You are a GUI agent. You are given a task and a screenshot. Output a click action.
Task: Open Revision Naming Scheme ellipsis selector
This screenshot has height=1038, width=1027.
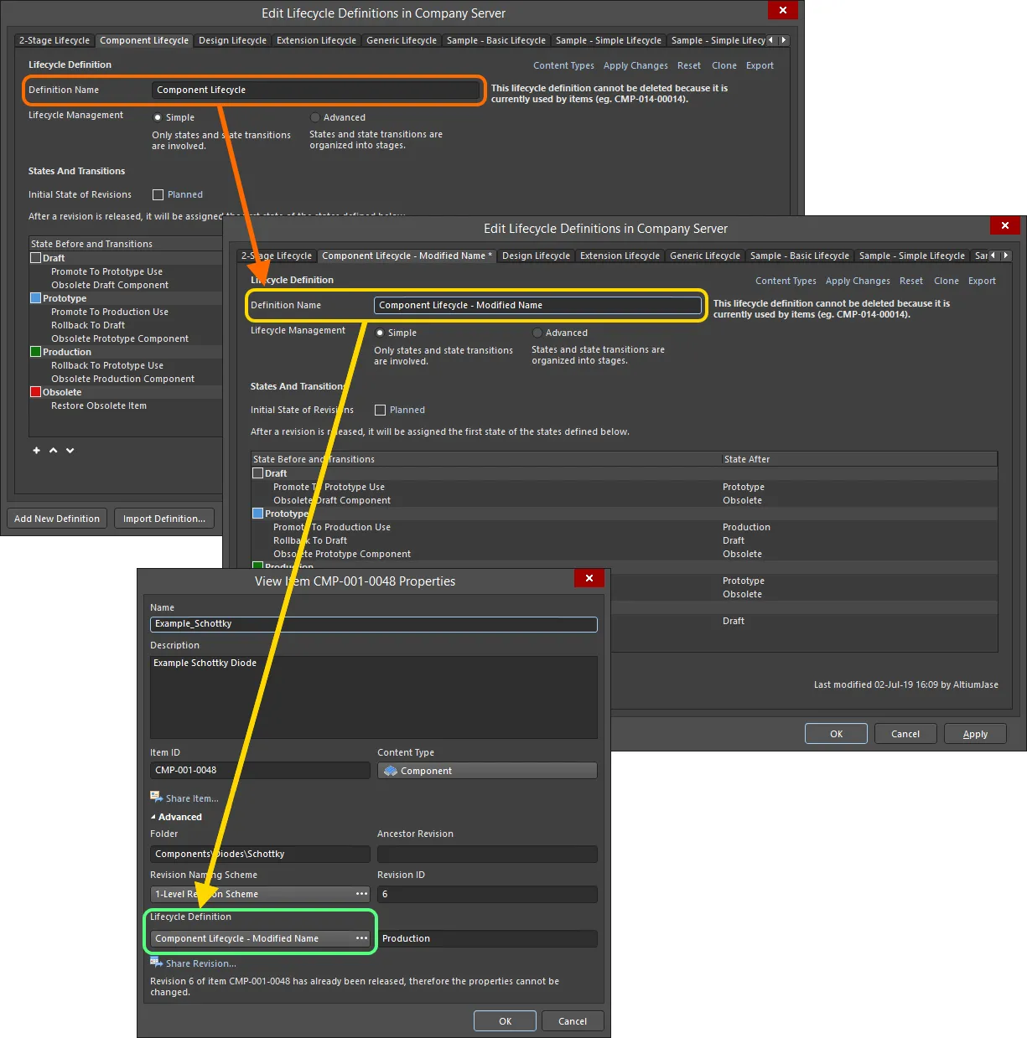click(x=361, y=894)
